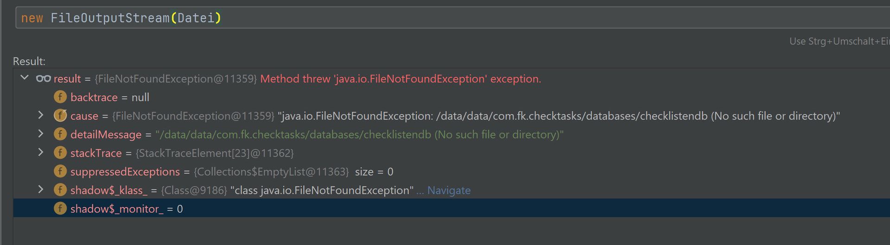Screen dimensions: 890x245
Task: Click the glasses watch icon beside result
Action: pyautogui.click(x=44, y=79)
